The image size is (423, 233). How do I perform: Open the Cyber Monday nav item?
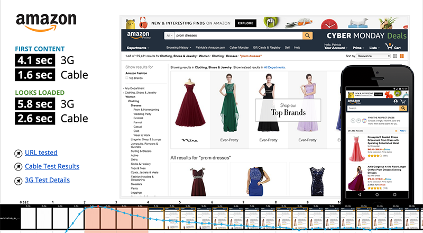click(239, 48)
